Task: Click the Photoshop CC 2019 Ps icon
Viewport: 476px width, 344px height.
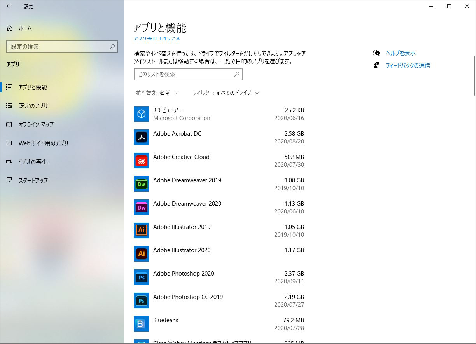Action: pos(142,300)
